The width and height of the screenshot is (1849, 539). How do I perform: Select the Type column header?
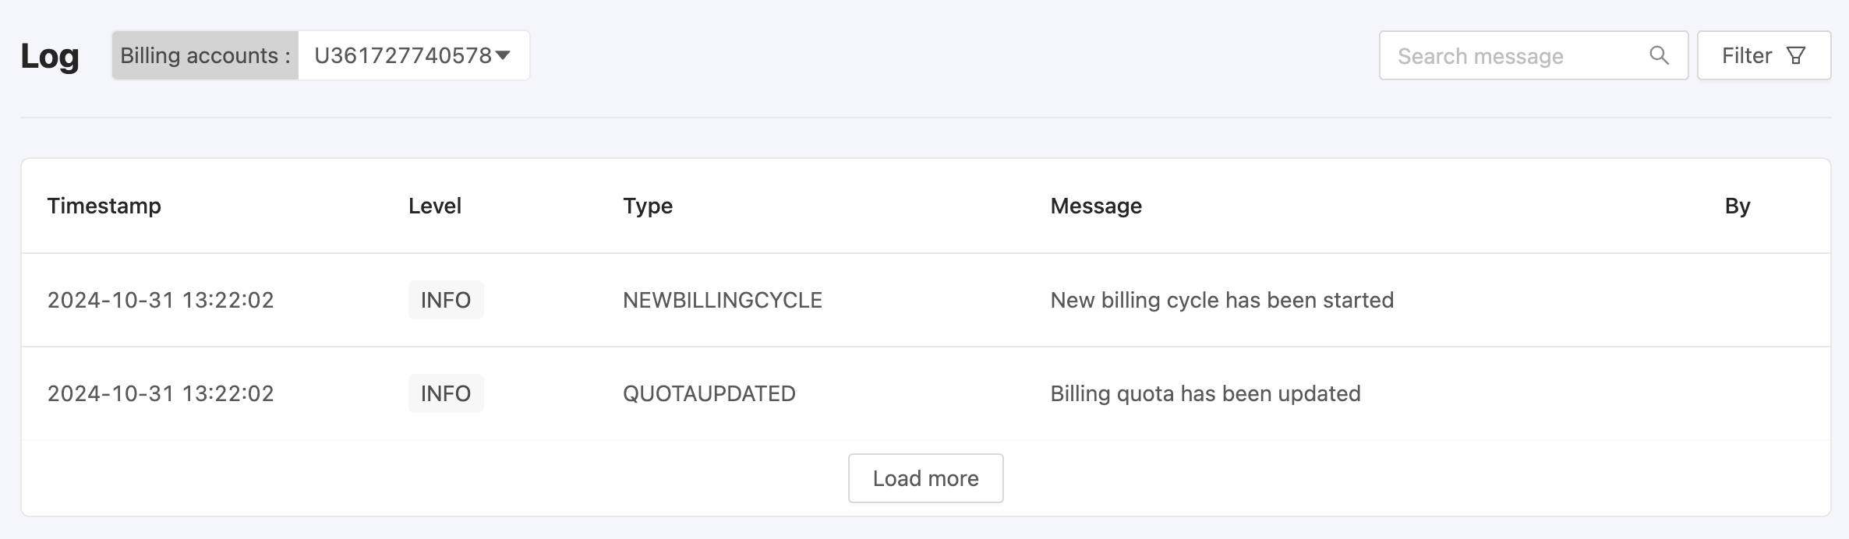(x=648, y=206)
